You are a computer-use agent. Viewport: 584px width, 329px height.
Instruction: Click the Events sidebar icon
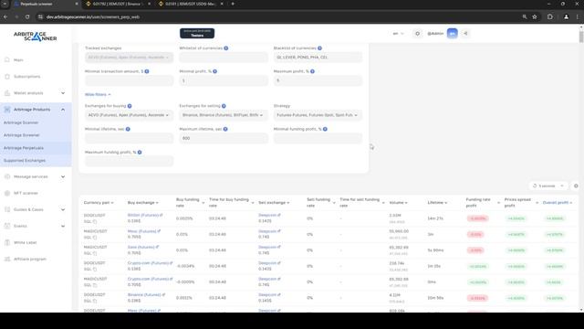pyautogui.click(x=7, y=226)
